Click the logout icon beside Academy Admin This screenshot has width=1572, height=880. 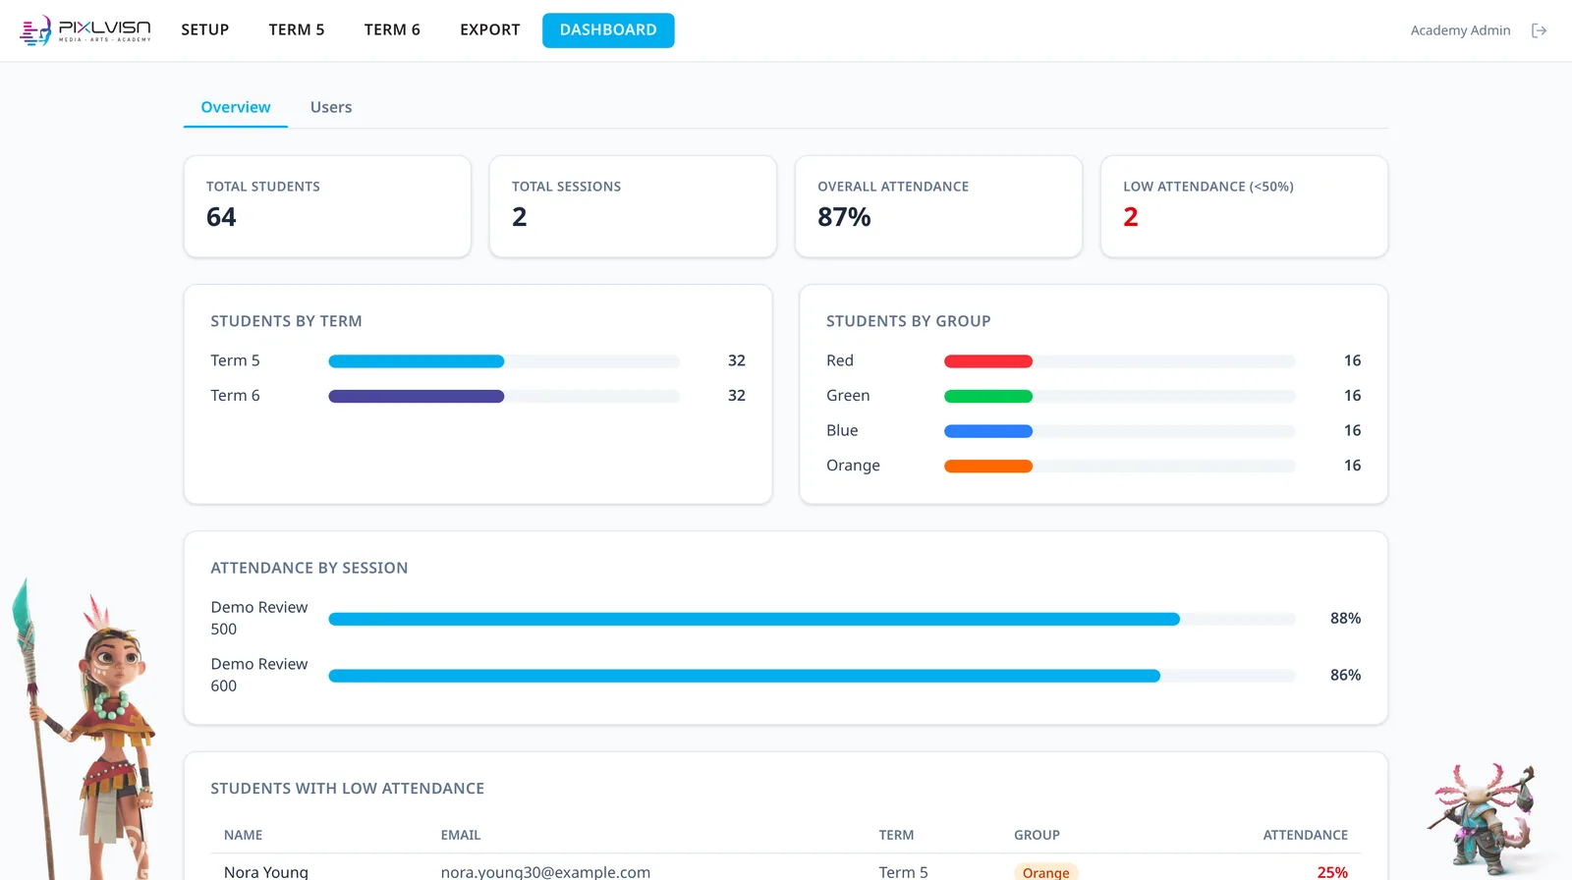pyautogui.click(x=1540, y=30)
